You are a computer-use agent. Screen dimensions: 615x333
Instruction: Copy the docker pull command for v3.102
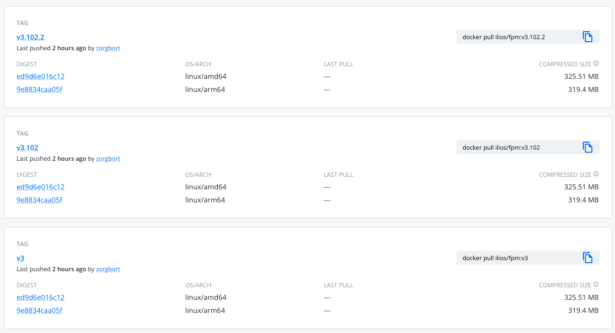pyautogui.click(x=587, y=147)
